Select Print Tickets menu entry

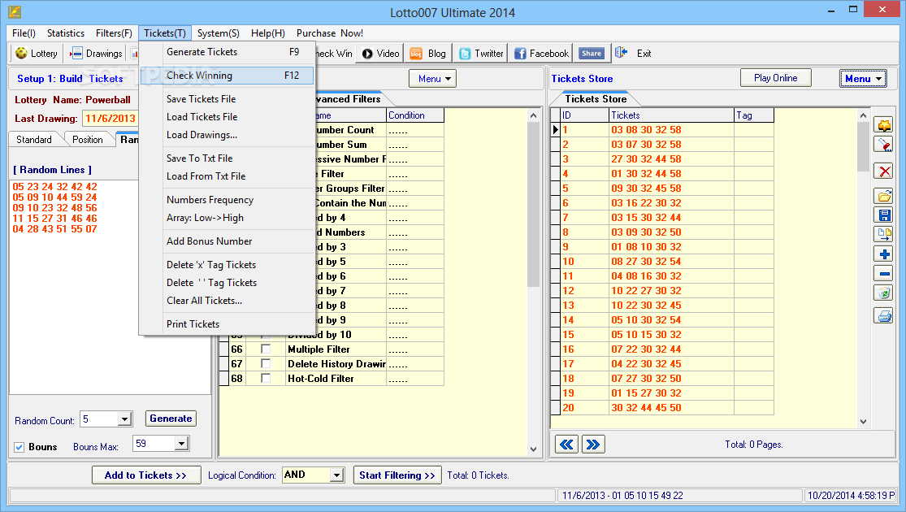(x=228, y=324)
